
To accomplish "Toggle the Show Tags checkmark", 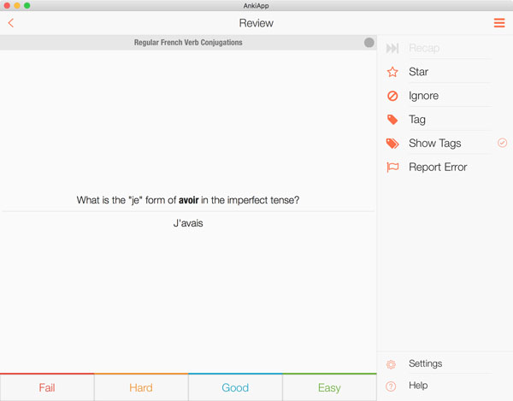I will (502, 143).
